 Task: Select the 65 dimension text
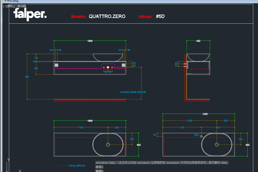155,135
